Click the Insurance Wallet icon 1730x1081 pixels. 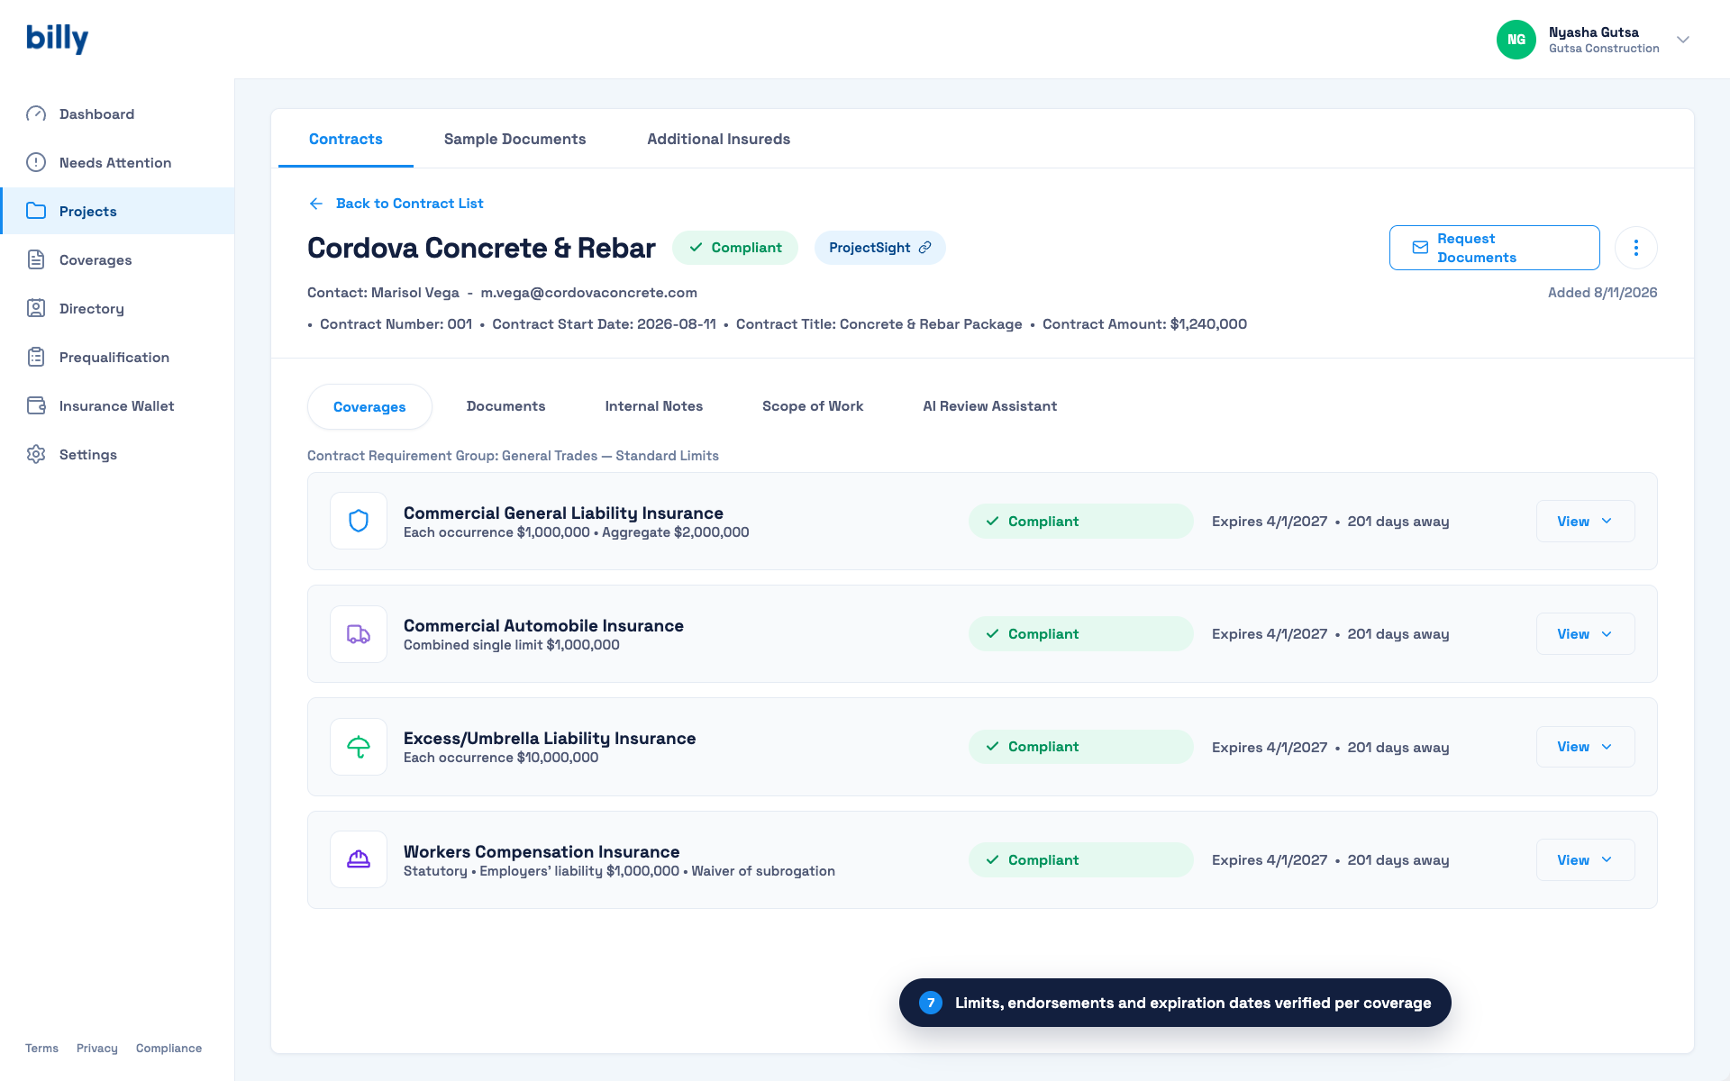(36, 405)
